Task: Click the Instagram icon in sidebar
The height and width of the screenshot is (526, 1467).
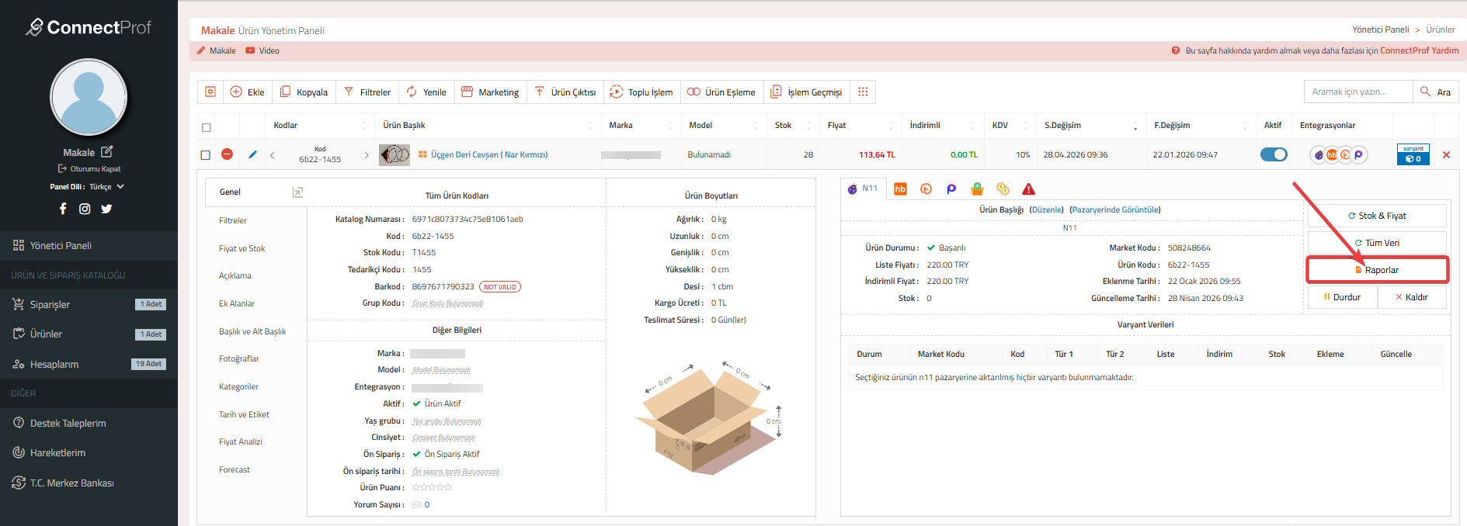Action: [85, 209]
